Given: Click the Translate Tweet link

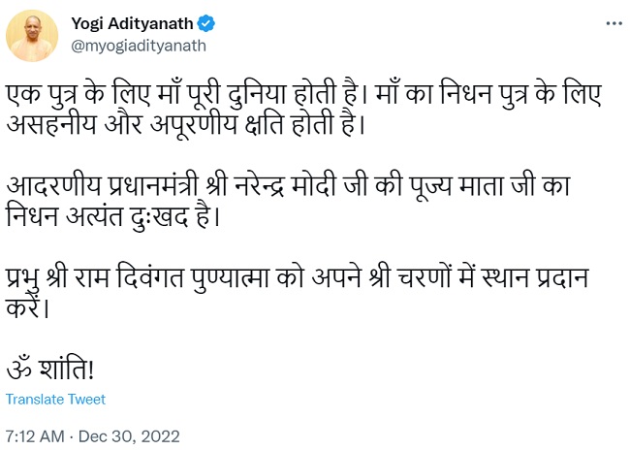Looking at the screenshot, I should [55, 400].
